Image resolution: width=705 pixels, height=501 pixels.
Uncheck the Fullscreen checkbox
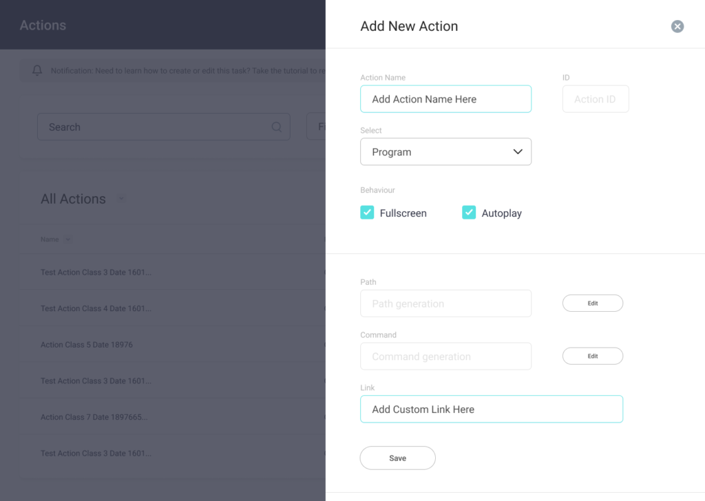tap(367, 213)
